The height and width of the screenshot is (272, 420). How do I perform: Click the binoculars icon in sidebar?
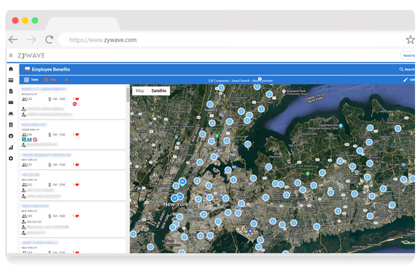pos(11,114)
